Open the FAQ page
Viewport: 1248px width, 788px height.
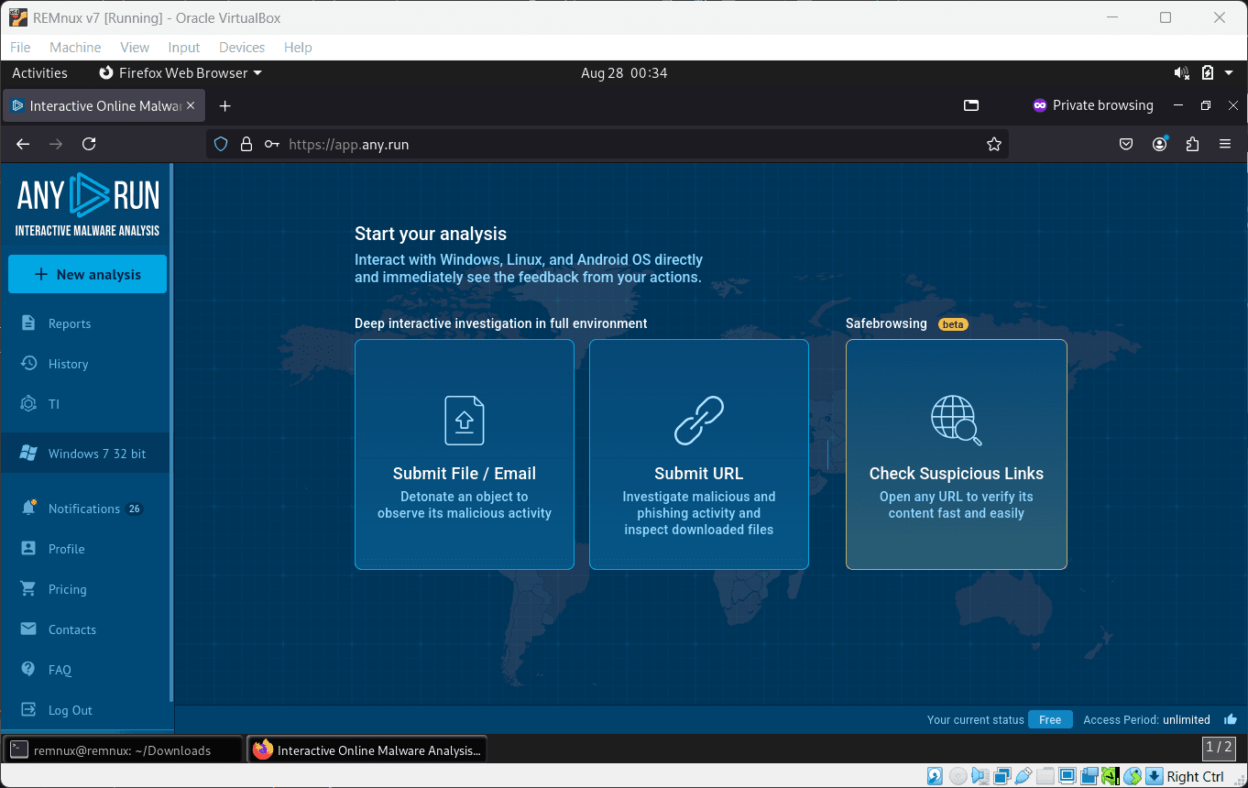coord(86,670)
